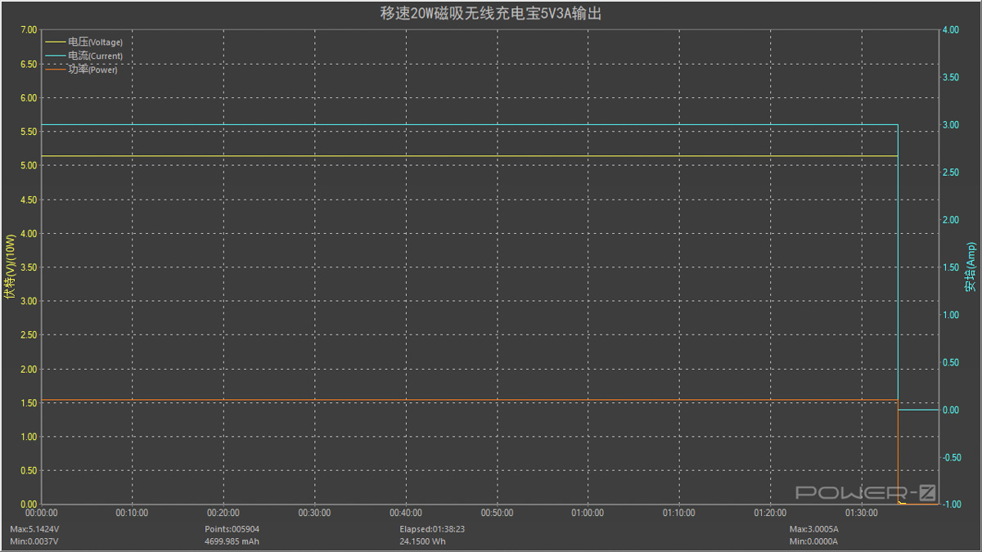Click the 00:00:00 start time label

click(x=41, y=514)
